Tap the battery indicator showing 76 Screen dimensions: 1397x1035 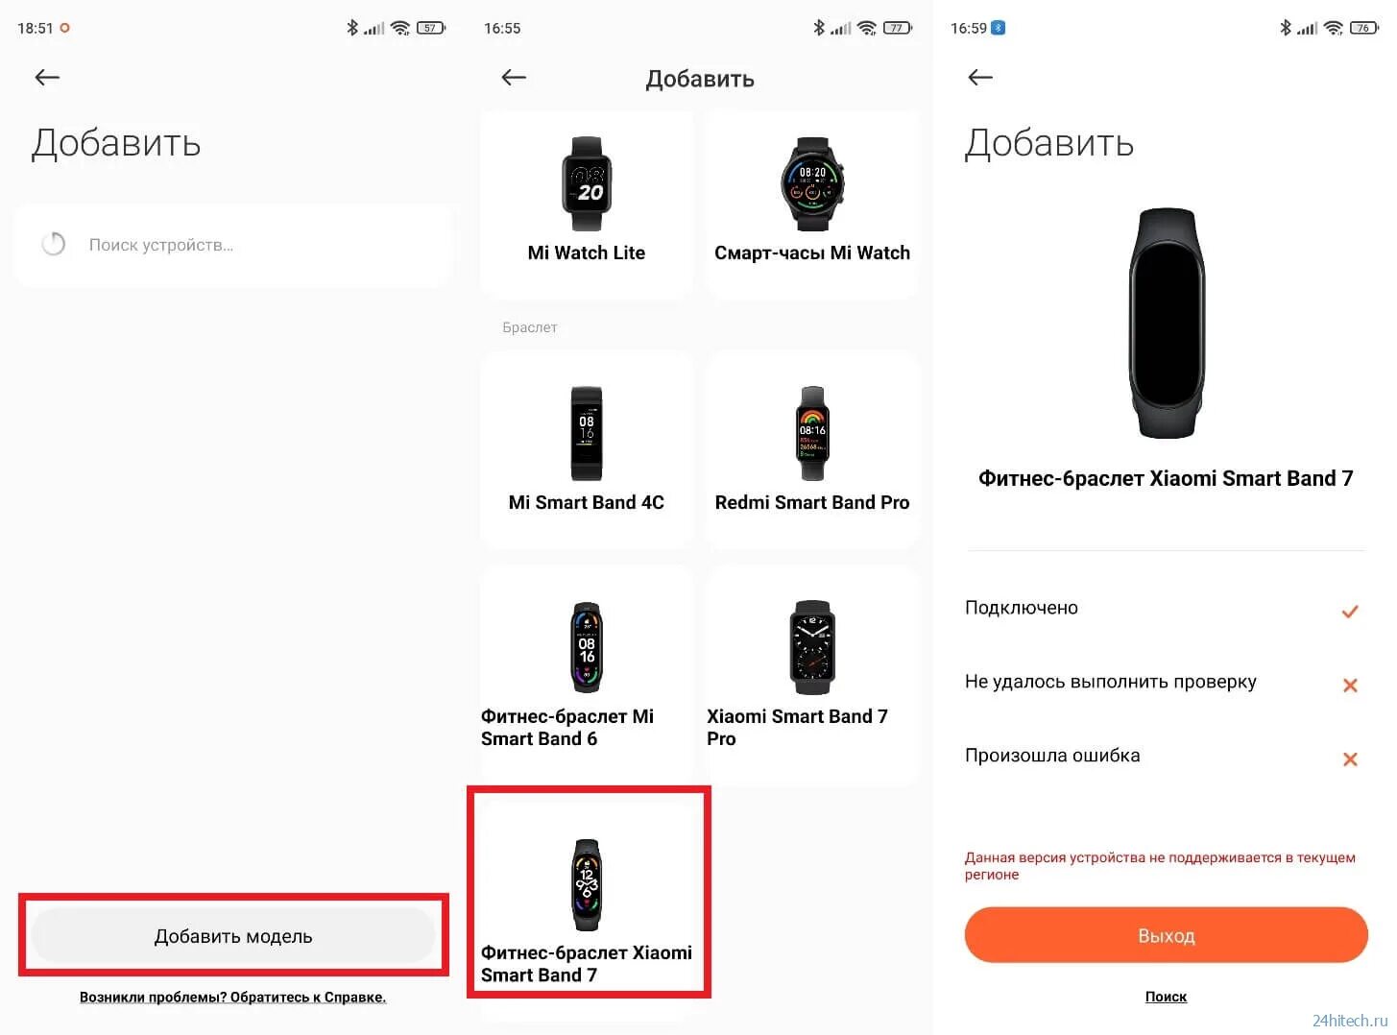tap(1362, 28)
